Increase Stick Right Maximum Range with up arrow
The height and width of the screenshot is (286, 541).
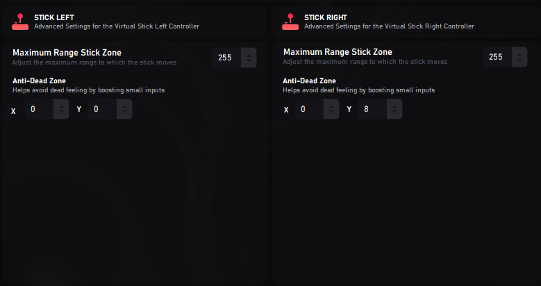point(519,53)
